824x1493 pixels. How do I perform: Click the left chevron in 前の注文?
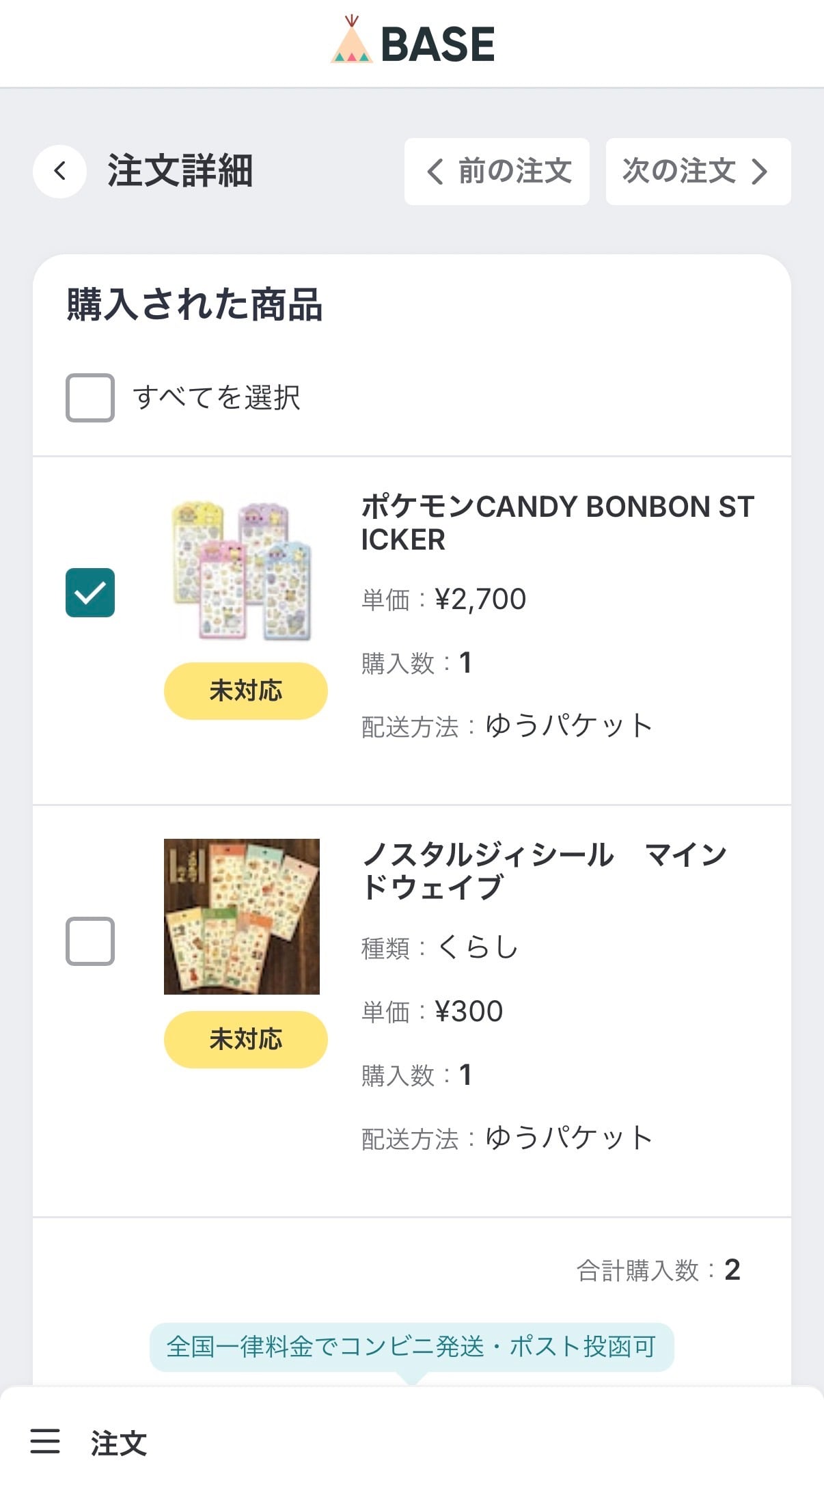435,171
